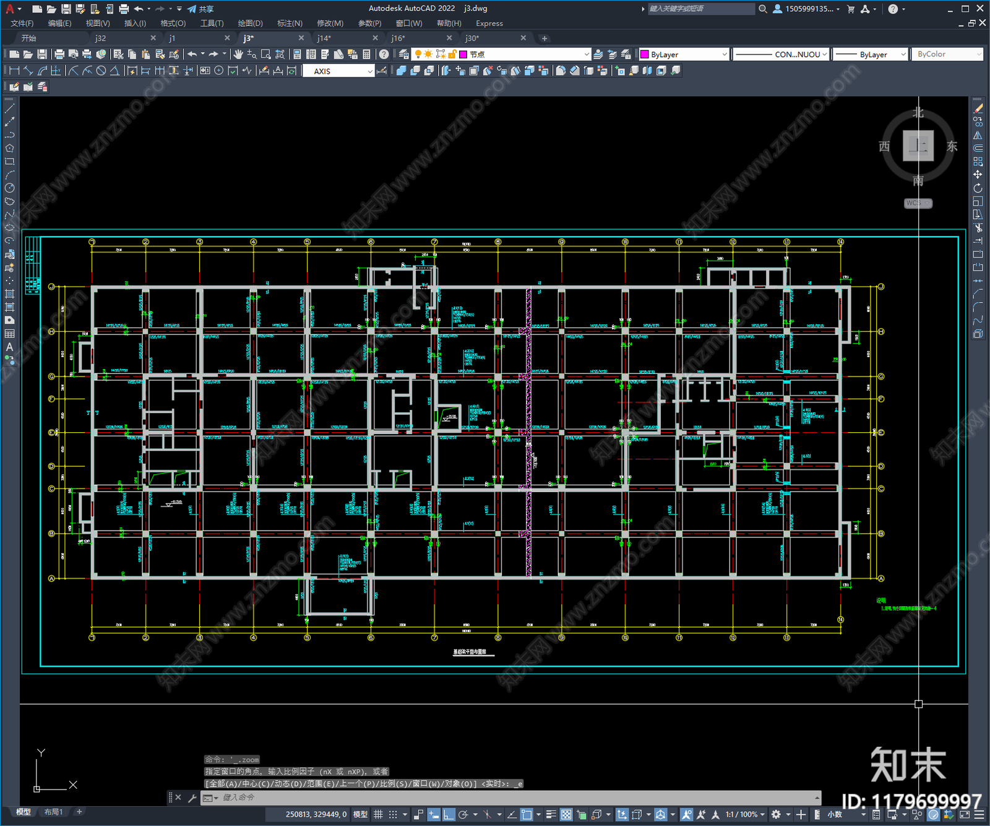This screenshot has height=826, width=990.
Task: Switch to the 布局1 layout tab
Action: [x=54, y=812]
